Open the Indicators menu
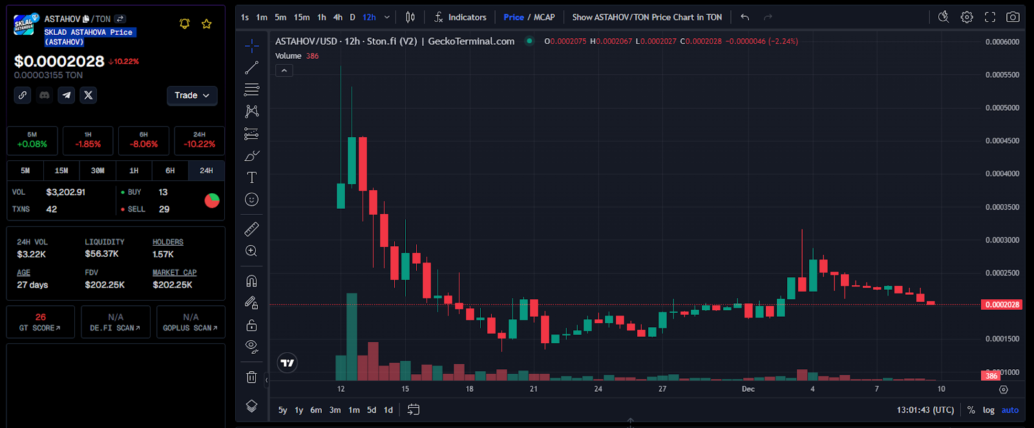1034x428 pixels. tap(461, 17)
